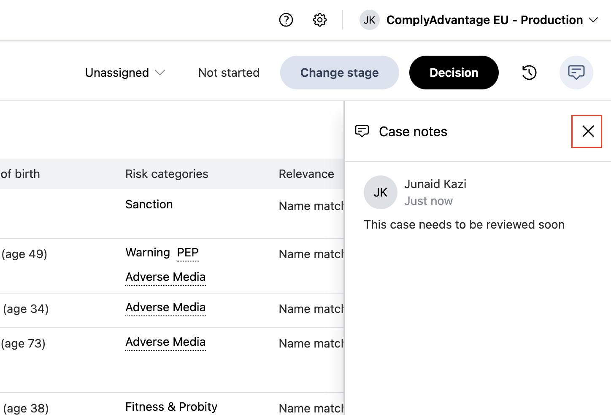This screenshot has height=415, width=611.
Task: Close the Case notes panel
Action: (587, 131)
